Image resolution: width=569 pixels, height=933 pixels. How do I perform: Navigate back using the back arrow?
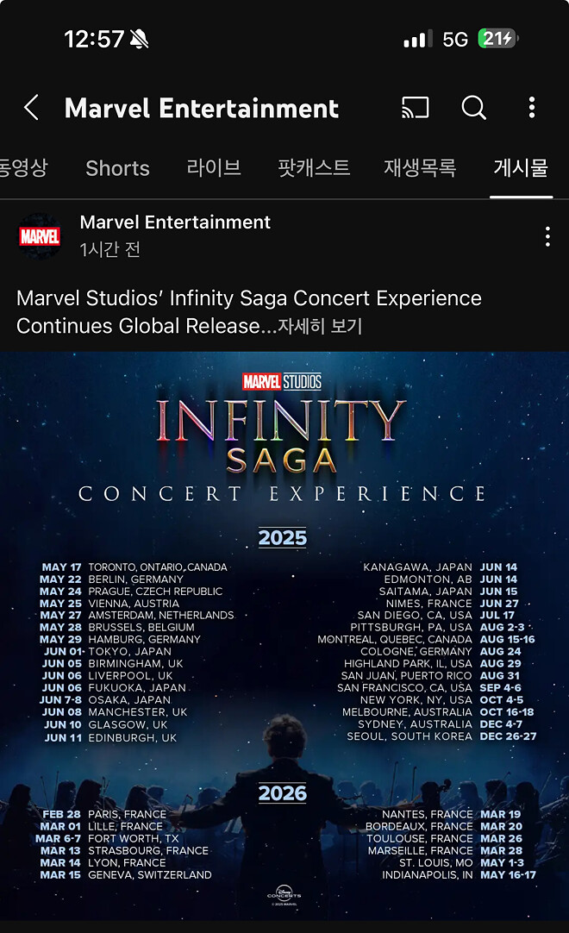click(x=31, y=108)
